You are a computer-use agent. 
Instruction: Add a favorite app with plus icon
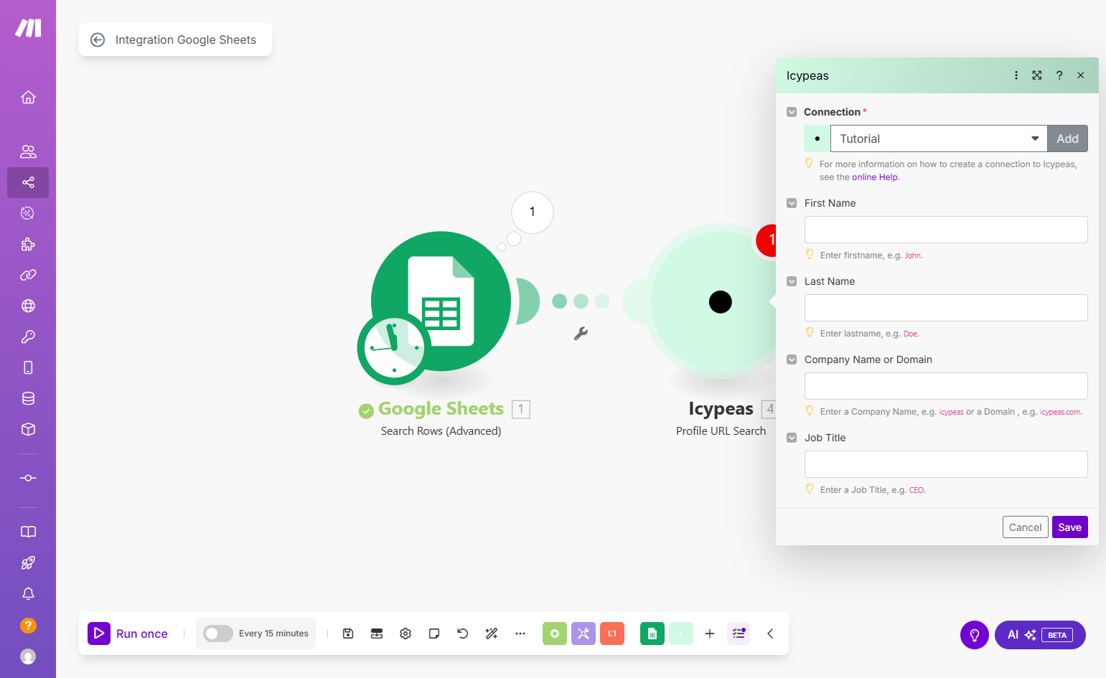point(710,634)
